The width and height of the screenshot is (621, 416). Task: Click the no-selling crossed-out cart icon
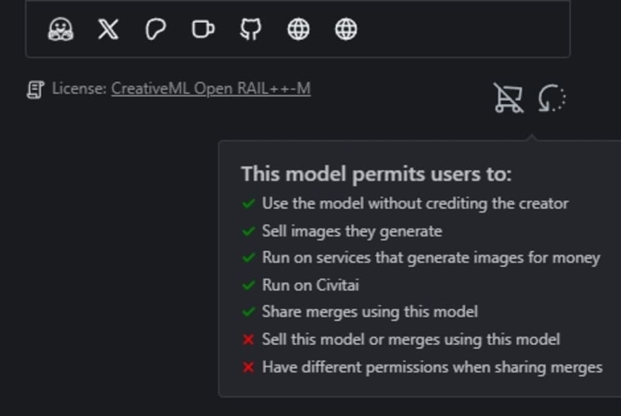point(508,98)
